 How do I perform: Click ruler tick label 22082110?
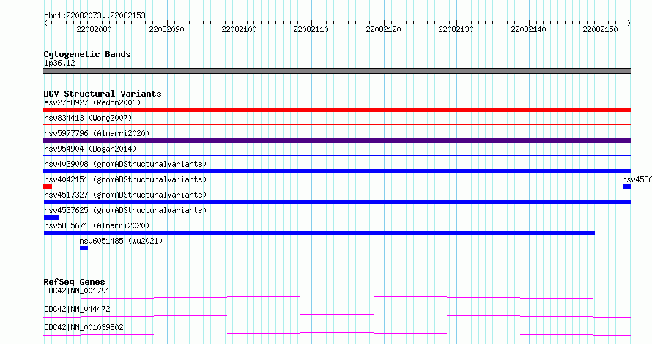pyautogui.click(x=311, y=29)
